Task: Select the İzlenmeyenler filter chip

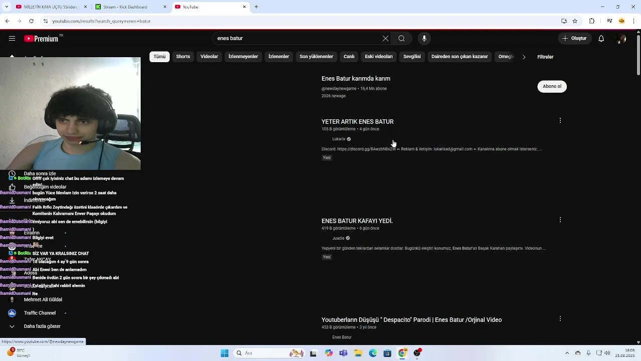Action: click(243, 57)
